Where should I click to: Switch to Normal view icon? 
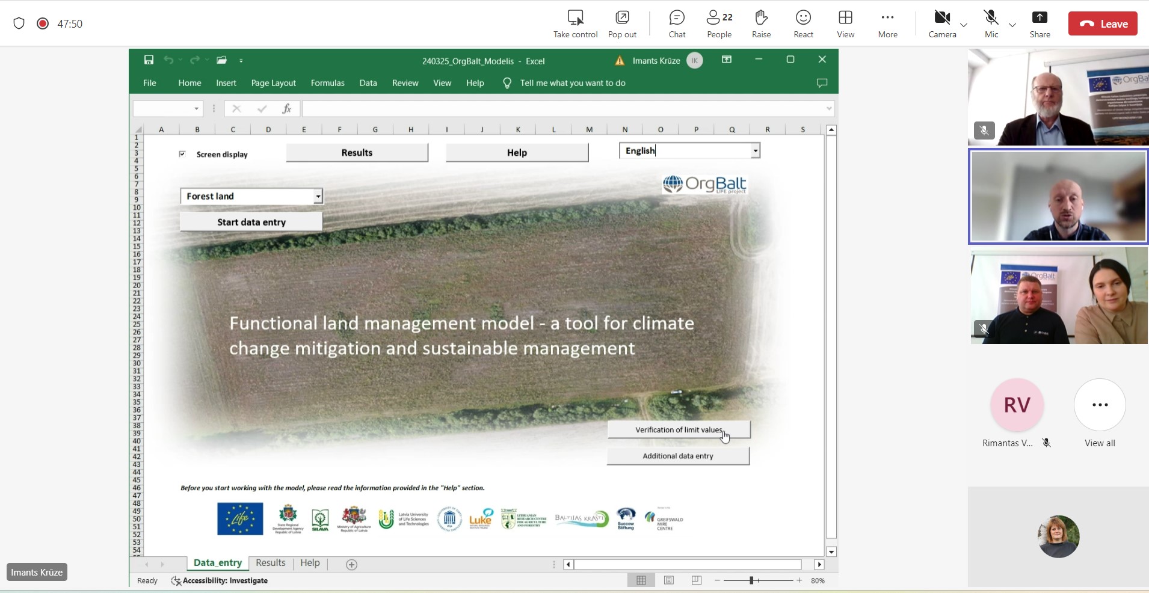[641, 580]
